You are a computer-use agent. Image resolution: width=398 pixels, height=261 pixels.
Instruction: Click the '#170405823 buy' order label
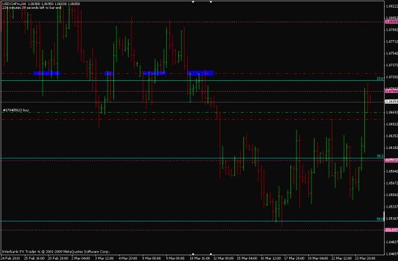[16, 110]
